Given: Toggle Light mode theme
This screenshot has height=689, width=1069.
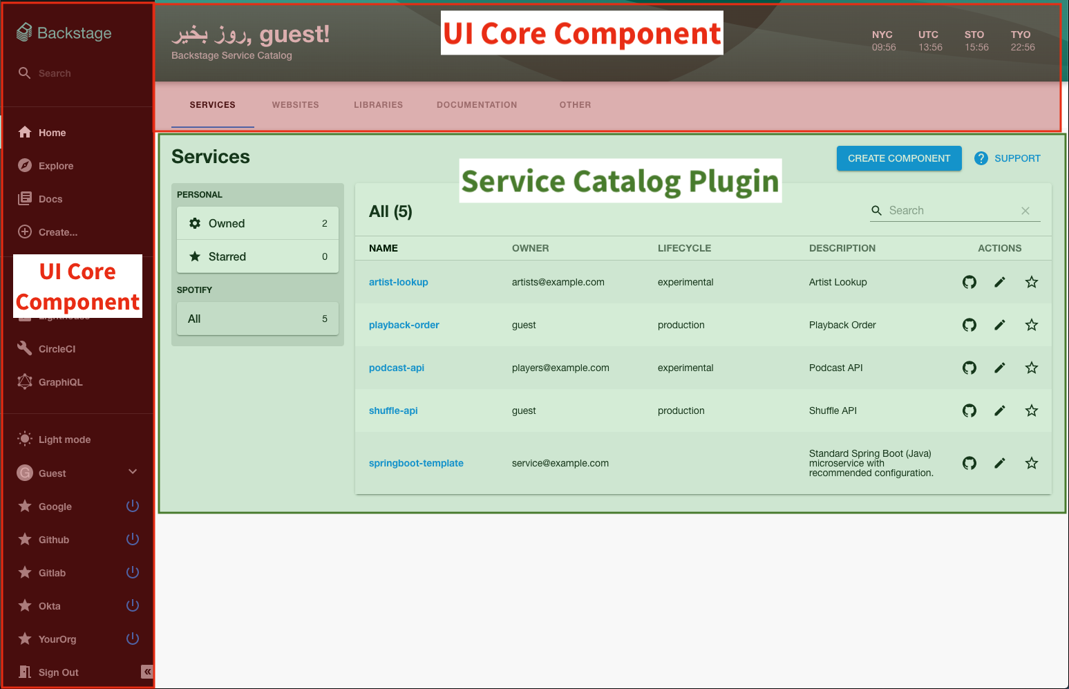Looking at the screenshot, I should click(64, 440).
